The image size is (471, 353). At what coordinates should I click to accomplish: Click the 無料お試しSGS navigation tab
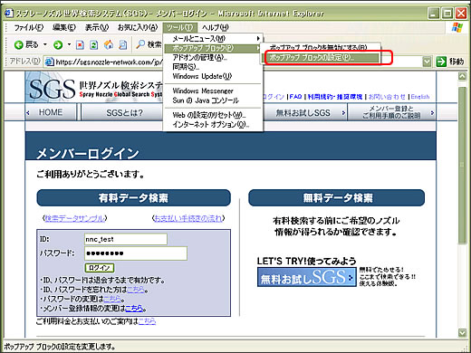coord(305,112)
